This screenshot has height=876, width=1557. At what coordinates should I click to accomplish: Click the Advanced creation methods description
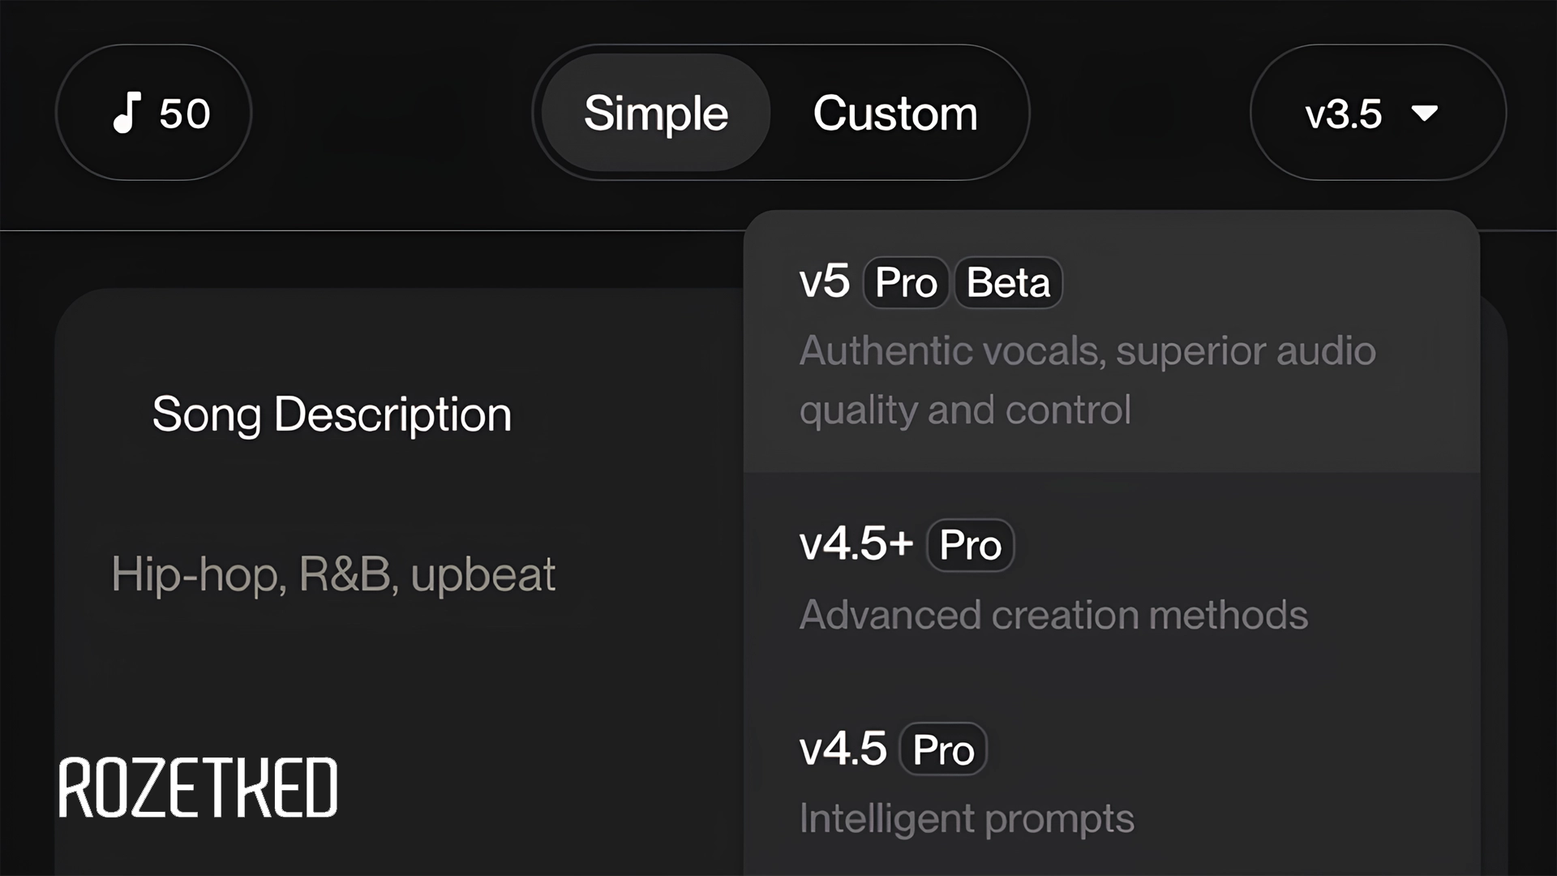[x=1053, y=615]
